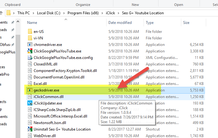Select the file name ClosedXML.dll

click(45, 64)
